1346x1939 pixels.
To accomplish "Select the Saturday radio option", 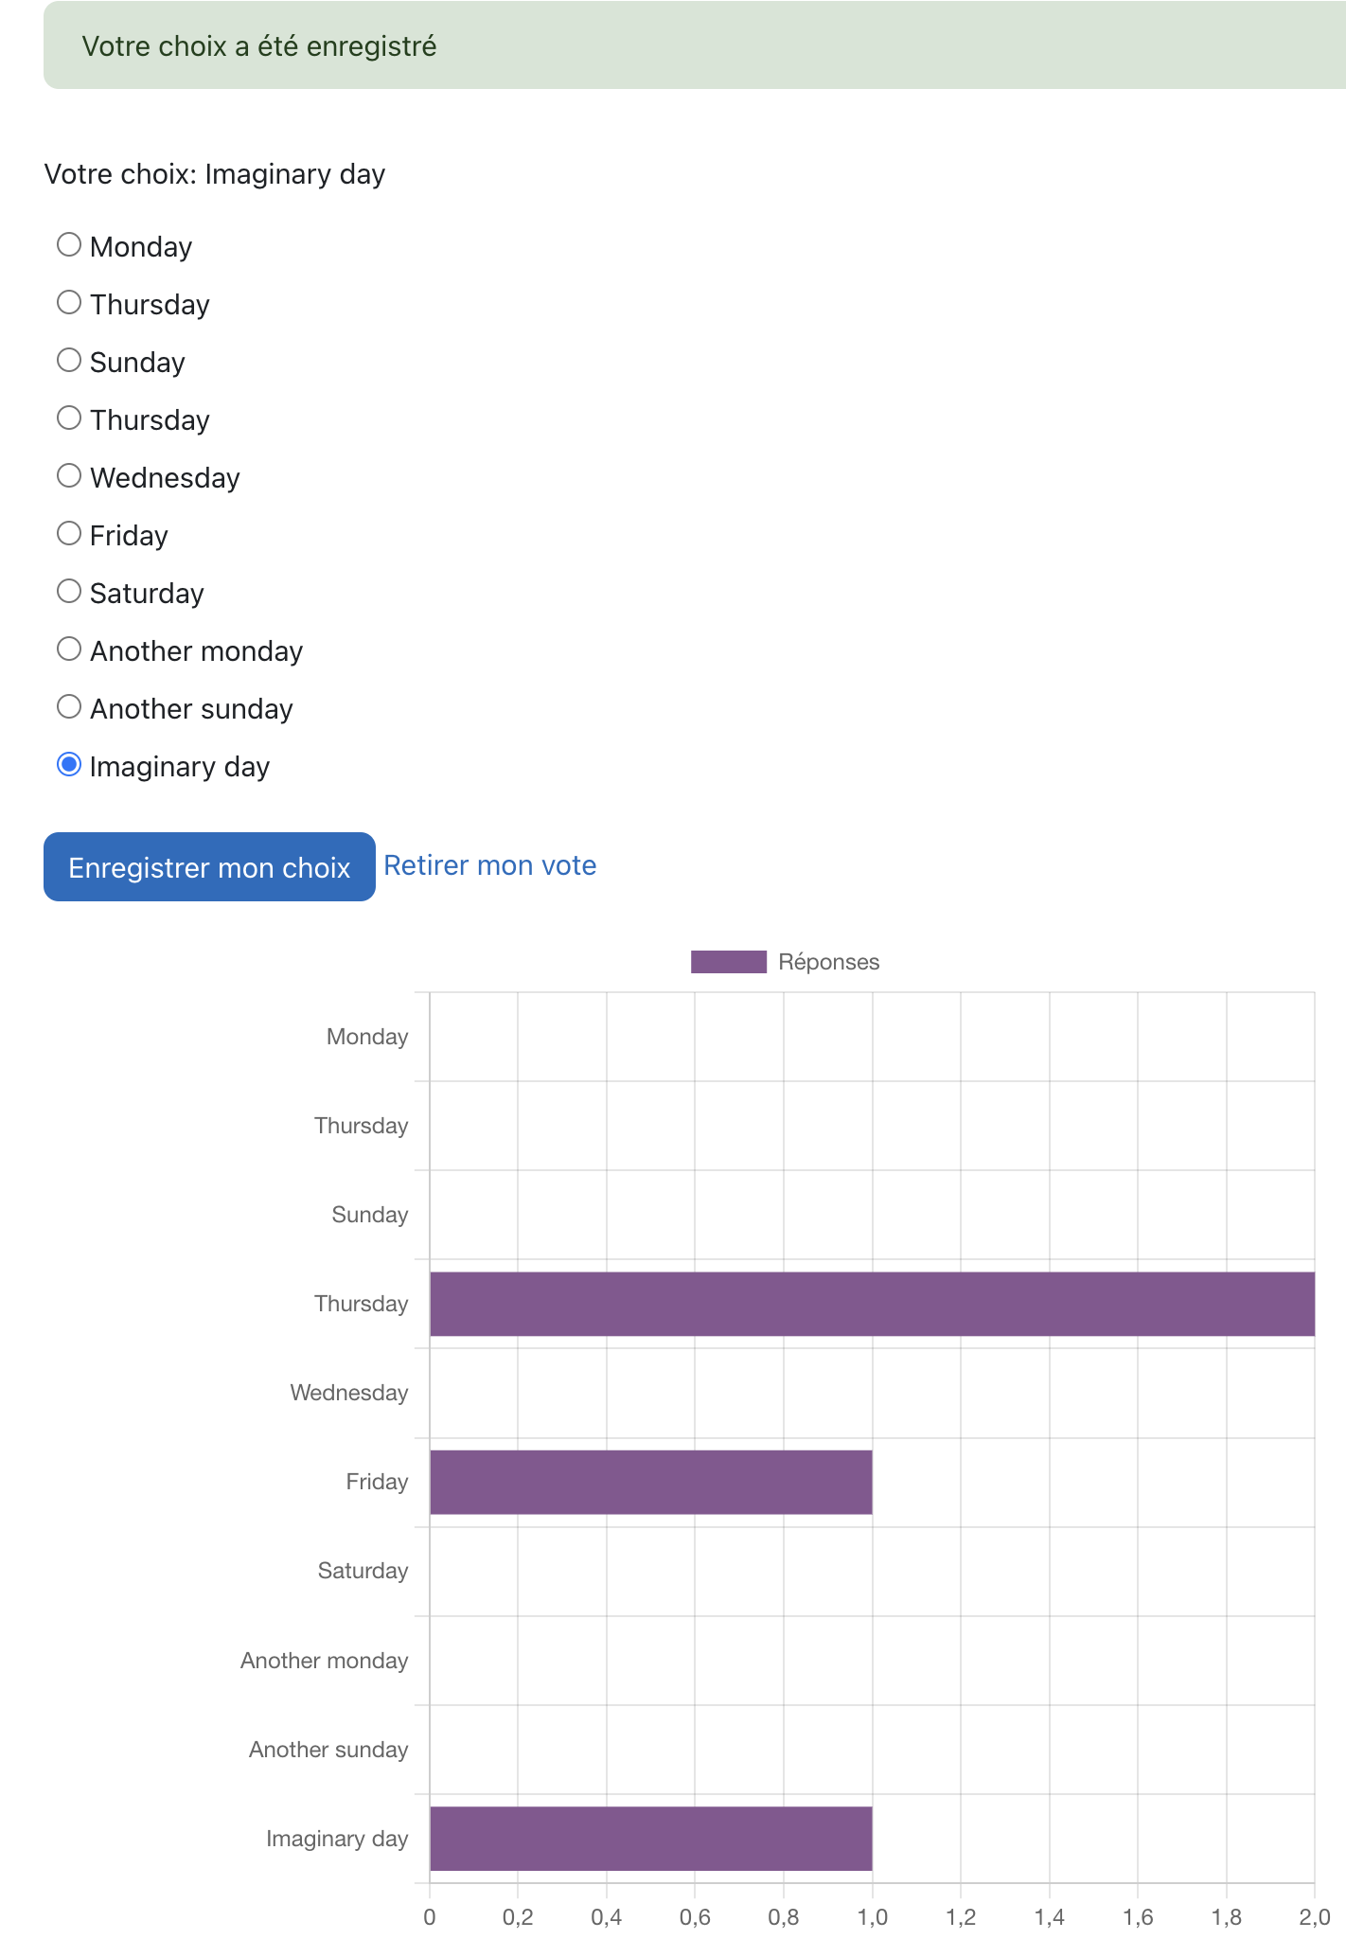I will [69, 592].
